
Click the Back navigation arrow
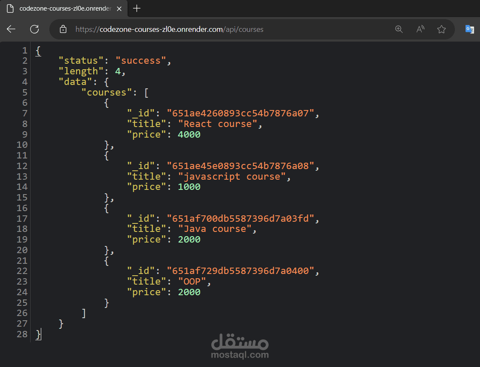coord(11,29)
